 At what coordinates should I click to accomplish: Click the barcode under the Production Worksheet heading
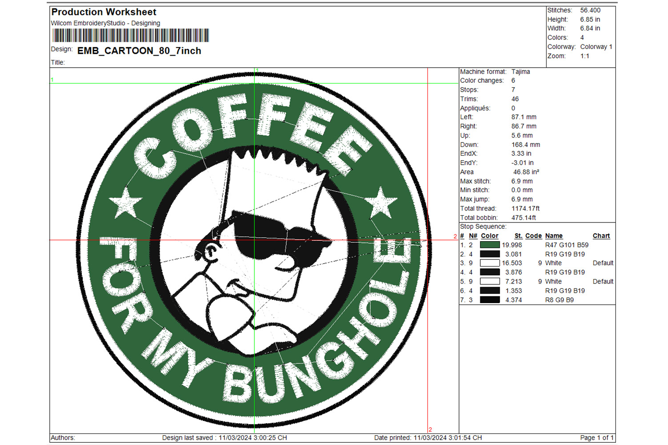coord(130,36)
